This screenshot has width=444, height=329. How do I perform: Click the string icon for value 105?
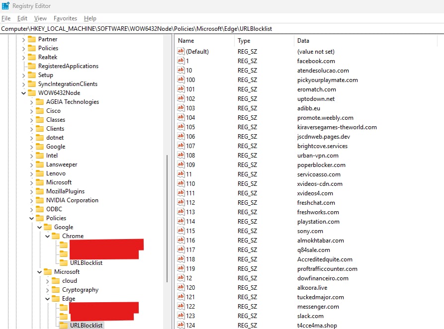(x=180, y=127)
